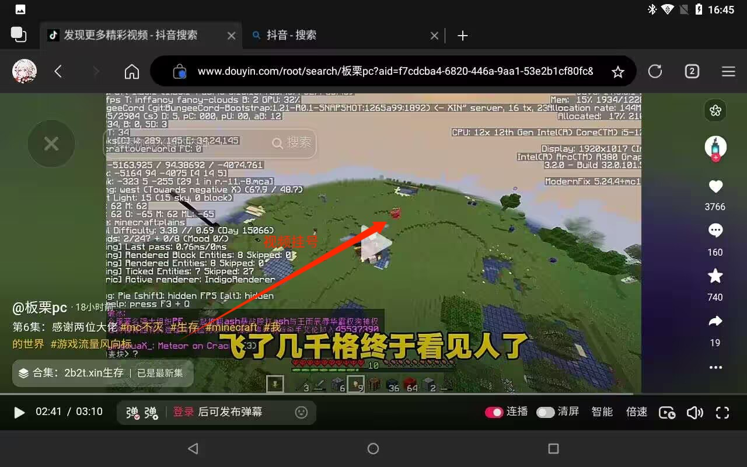Tap the Android recent apps button
Image resolution: width=747 pixels, height=467 pixels.
553,448
